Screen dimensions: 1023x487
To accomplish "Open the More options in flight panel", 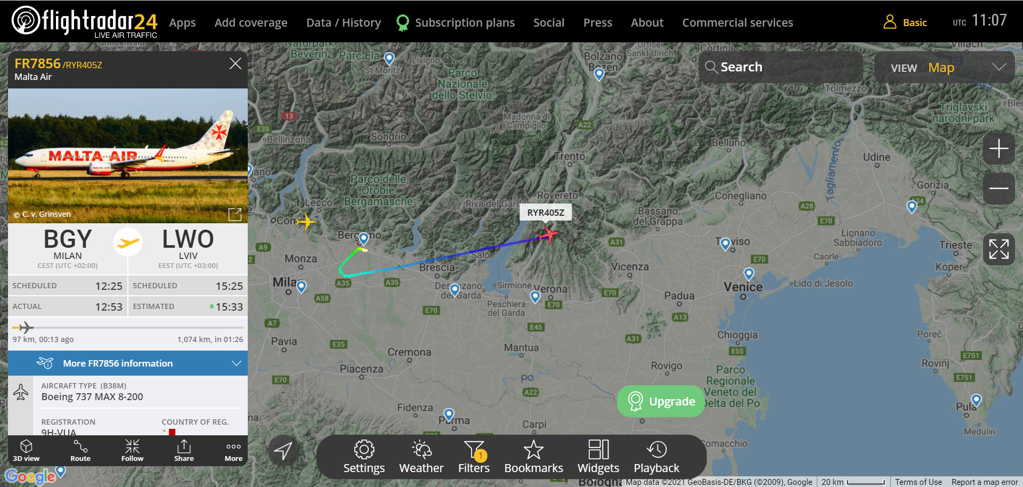I will 233,450.
